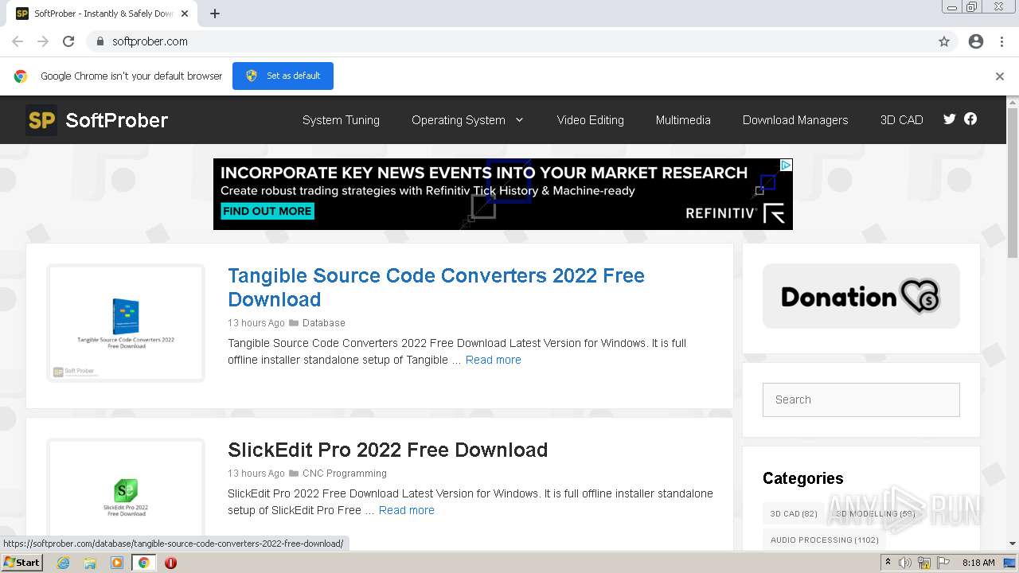Image resolution: width=1019 pixels, height=573 pixels.
Task: Click the REFINITIV logo in ad
Action: click(736, 213)
